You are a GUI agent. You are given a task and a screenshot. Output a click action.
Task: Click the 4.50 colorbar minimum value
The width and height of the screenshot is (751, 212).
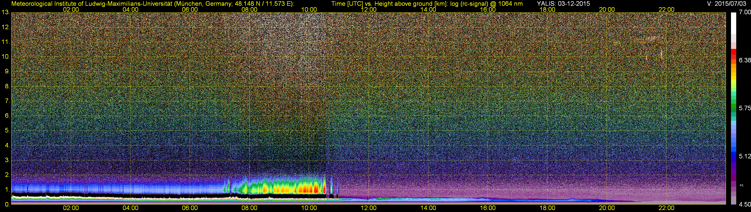click(744, 205)
